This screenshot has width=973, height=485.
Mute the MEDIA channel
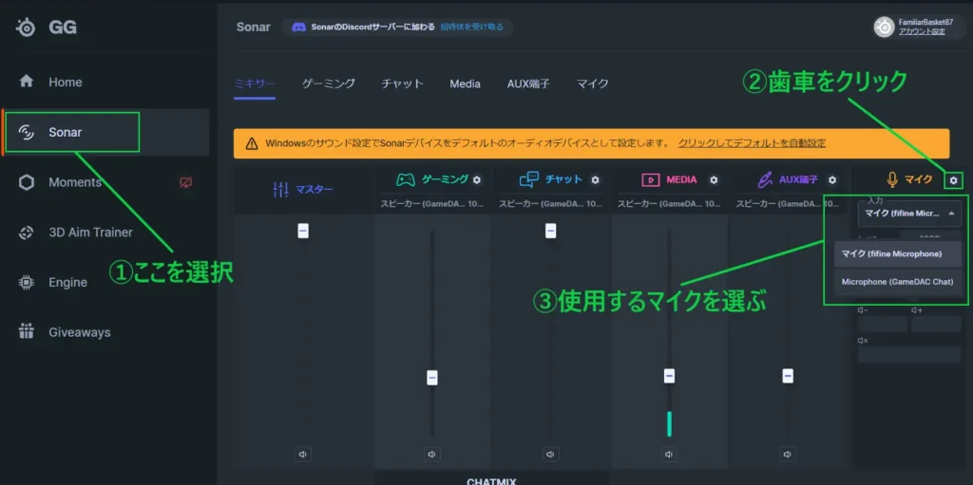669,455
